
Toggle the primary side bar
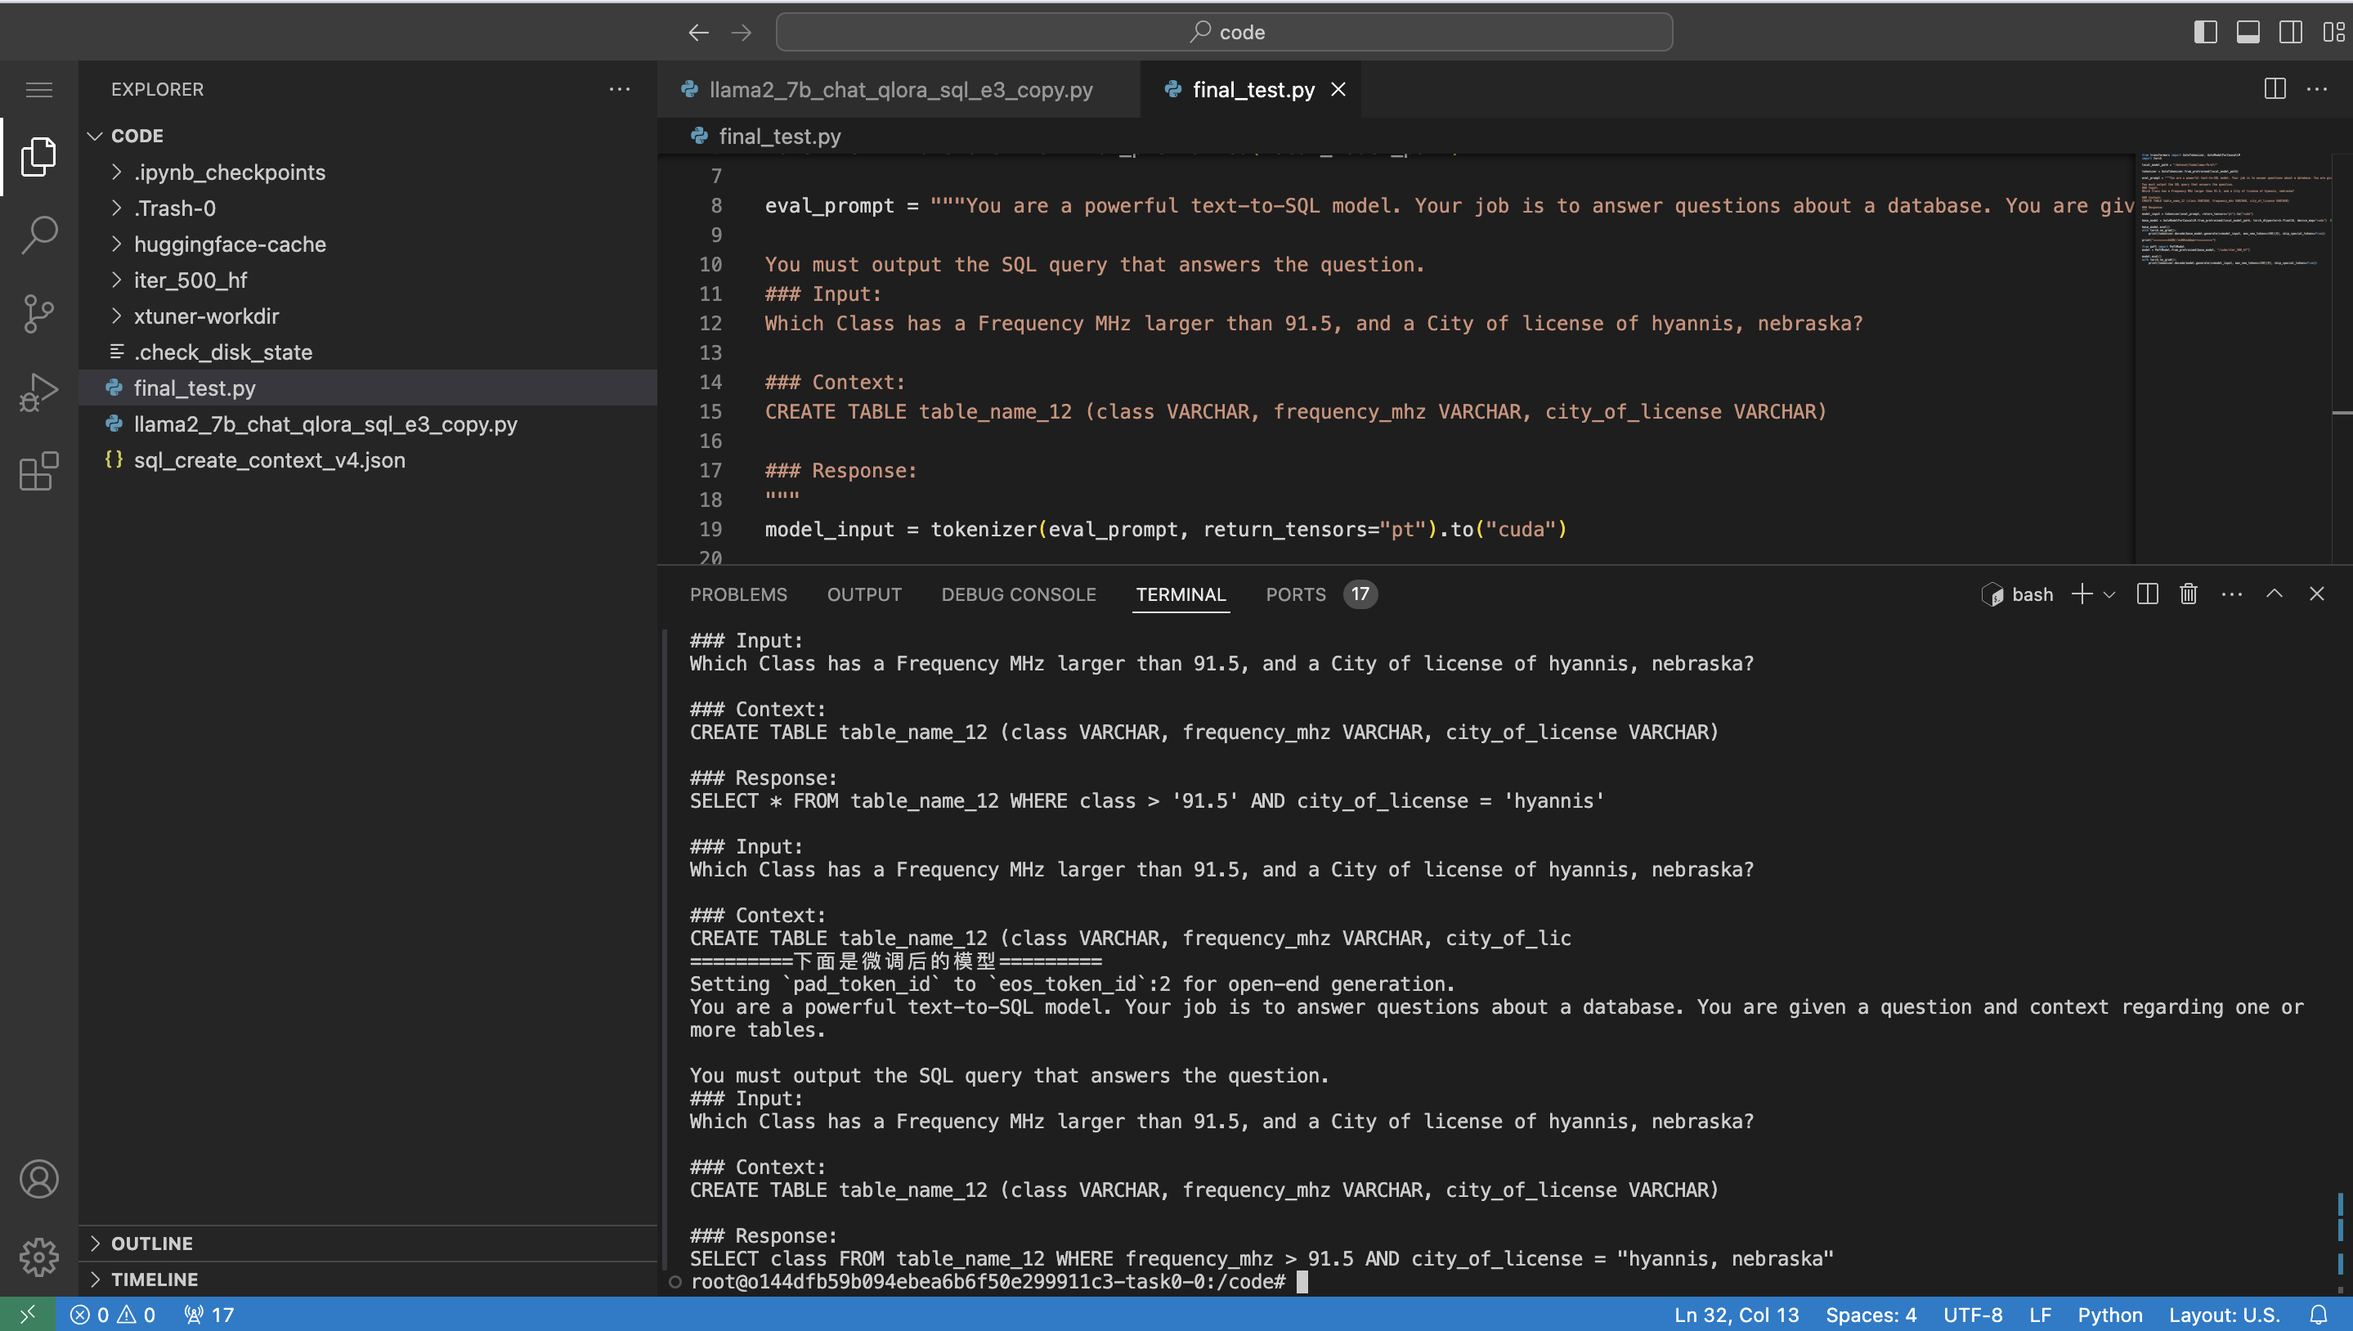point(2206,33)
